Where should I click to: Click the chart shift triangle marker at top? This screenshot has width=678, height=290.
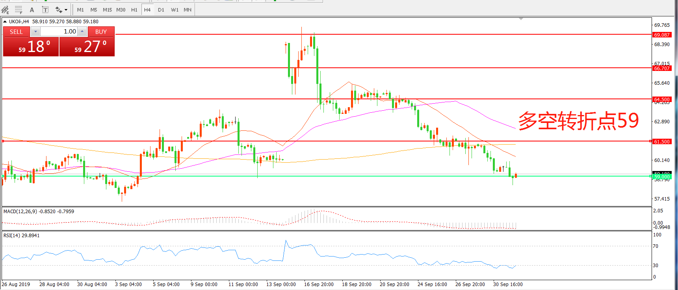[521, 19]
